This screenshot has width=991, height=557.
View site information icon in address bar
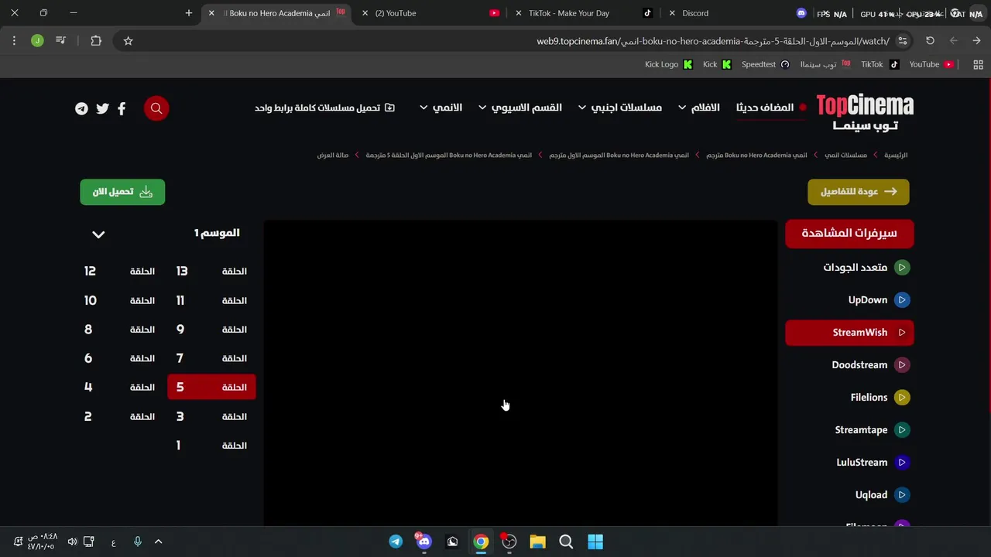(902, 41)
